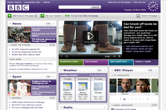Click the Search button
Viewport: 166px width, 110px height.
(x=96, y=7)
